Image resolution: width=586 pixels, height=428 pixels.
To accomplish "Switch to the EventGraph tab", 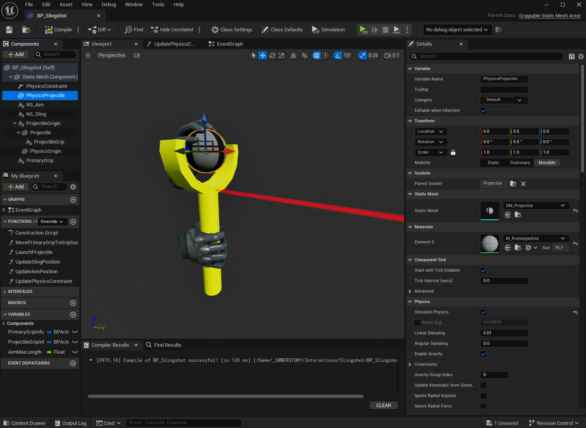I will (x=229, y=44).
